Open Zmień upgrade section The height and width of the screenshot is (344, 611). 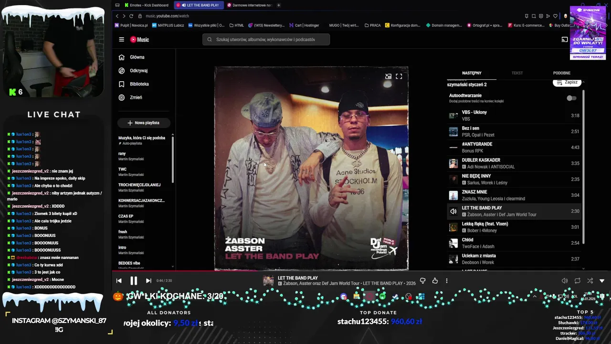(130, 97)
